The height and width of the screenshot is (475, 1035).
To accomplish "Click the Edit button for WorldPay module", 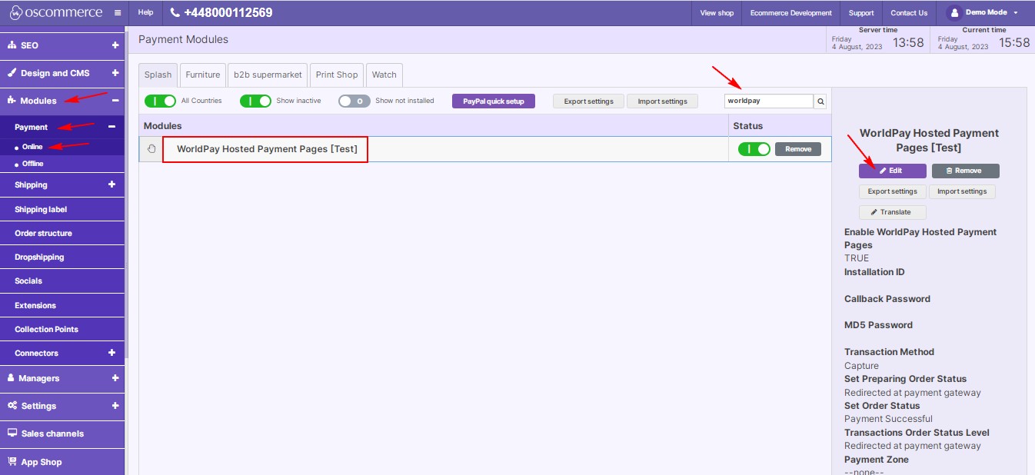I will coord(892,170).
